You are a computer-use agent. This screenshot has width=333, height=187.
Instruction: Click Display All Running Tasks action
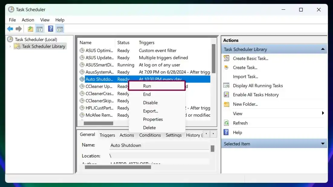[258, 85]
